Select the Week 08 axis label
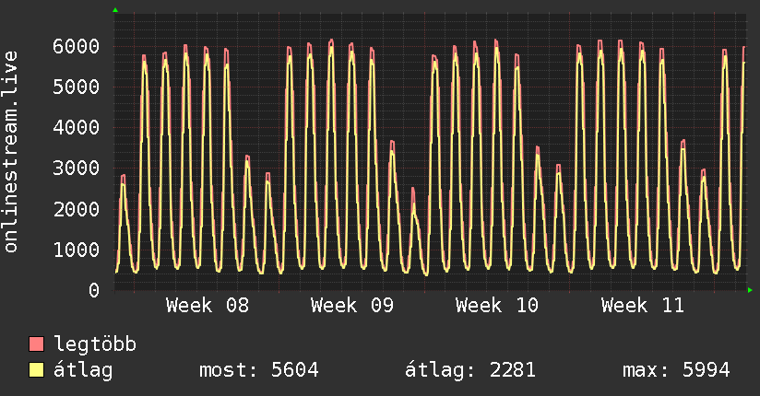 [x=208, y=306]
